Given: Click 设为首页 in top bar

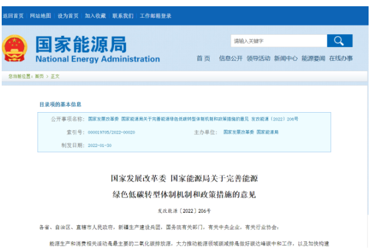Looking at the screenshot, I should (x=68, y=16).
